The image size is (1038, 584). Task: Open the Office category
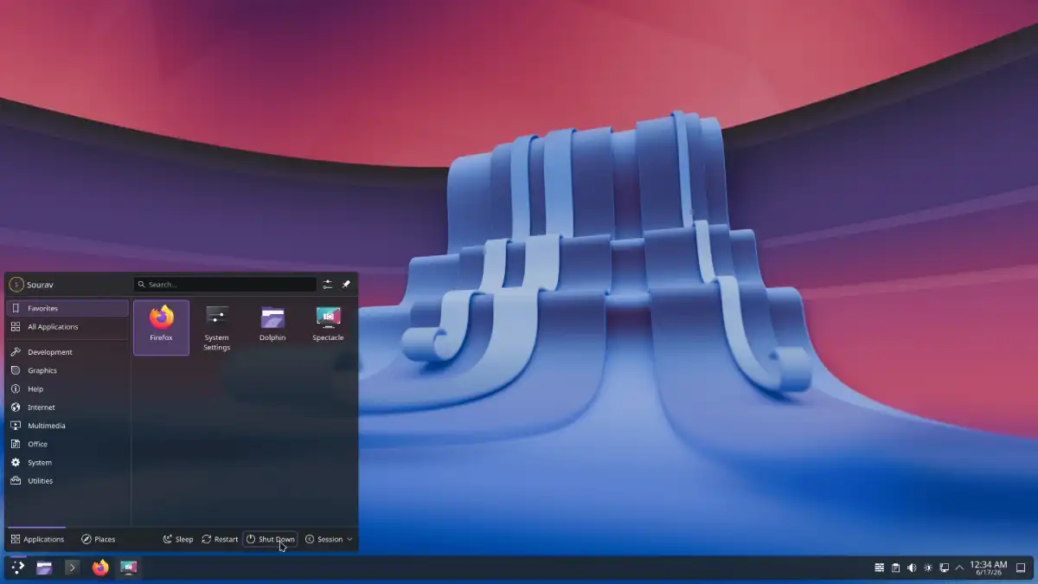click(67, 444)
